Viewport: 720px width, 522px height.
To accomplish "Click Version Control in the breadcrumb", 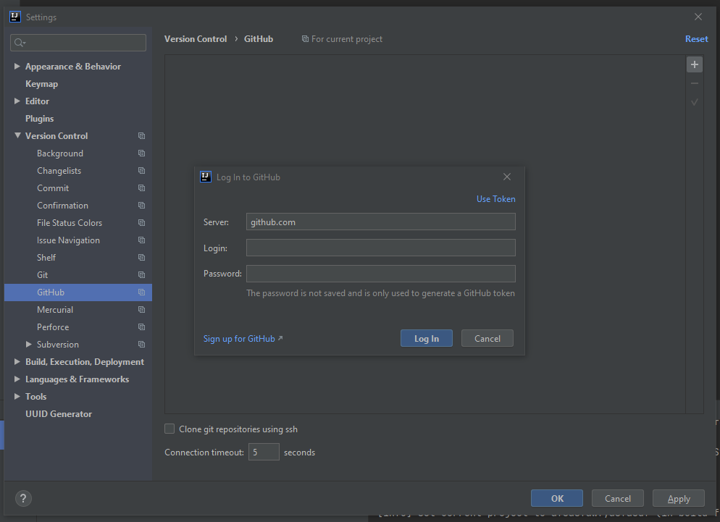I will click(196, 39).
